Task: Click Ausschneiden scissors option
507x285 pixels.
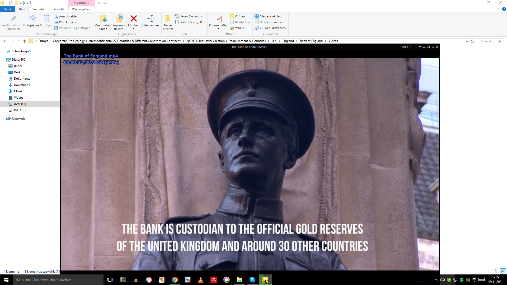Action: 66,16
